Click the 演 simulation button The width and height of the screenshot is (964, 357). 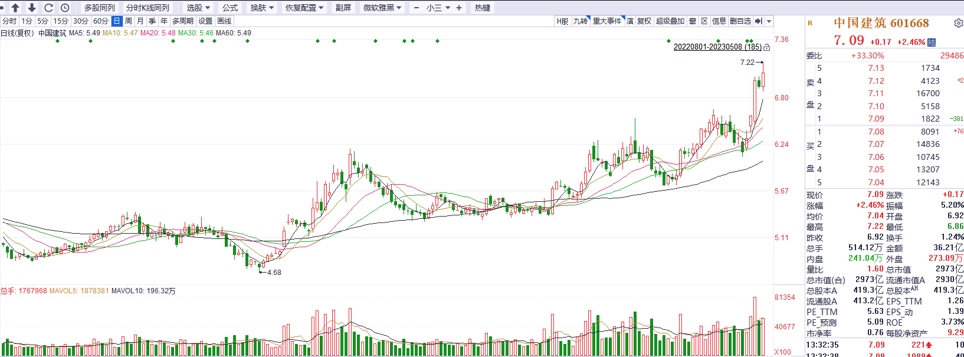[629, 21]
